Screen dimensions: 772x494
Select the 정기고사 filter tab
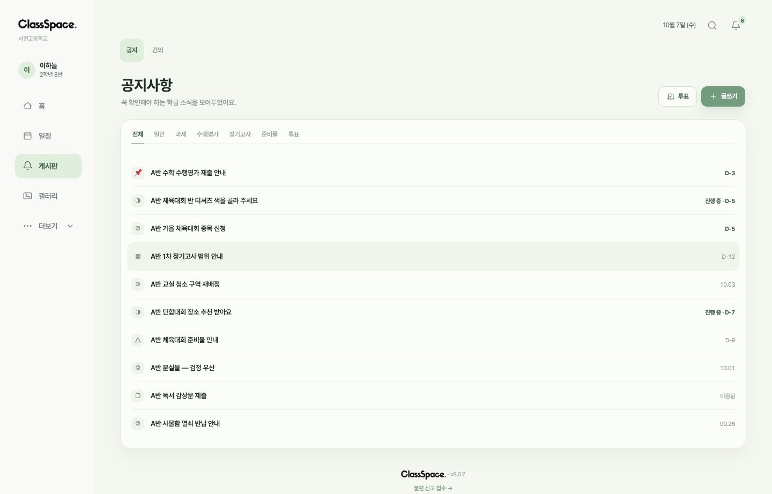point(240,134)
